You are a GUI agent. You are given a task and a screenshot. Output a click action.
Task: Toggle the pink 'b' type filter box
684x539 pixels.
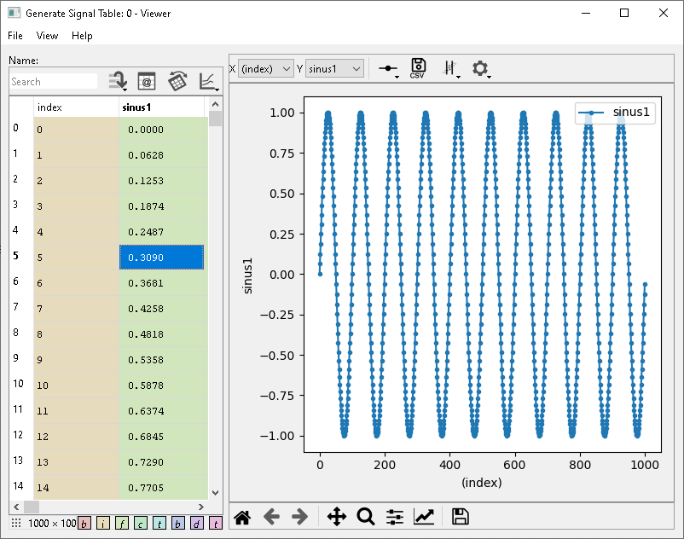[84, 523]
